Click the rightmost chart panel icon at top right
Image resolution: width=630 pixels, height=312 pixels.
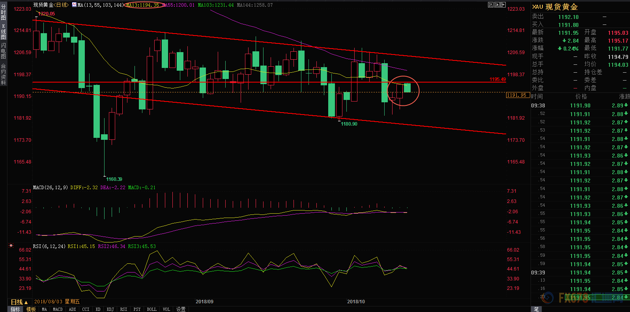[x=503, y=5]
